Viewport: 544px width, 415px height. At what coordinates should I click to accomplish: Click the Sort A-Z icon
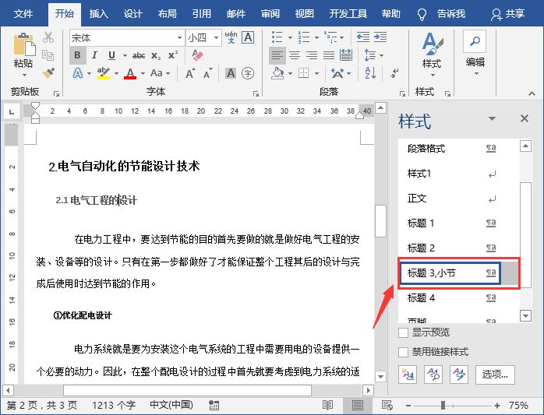[x=370, y=73]
